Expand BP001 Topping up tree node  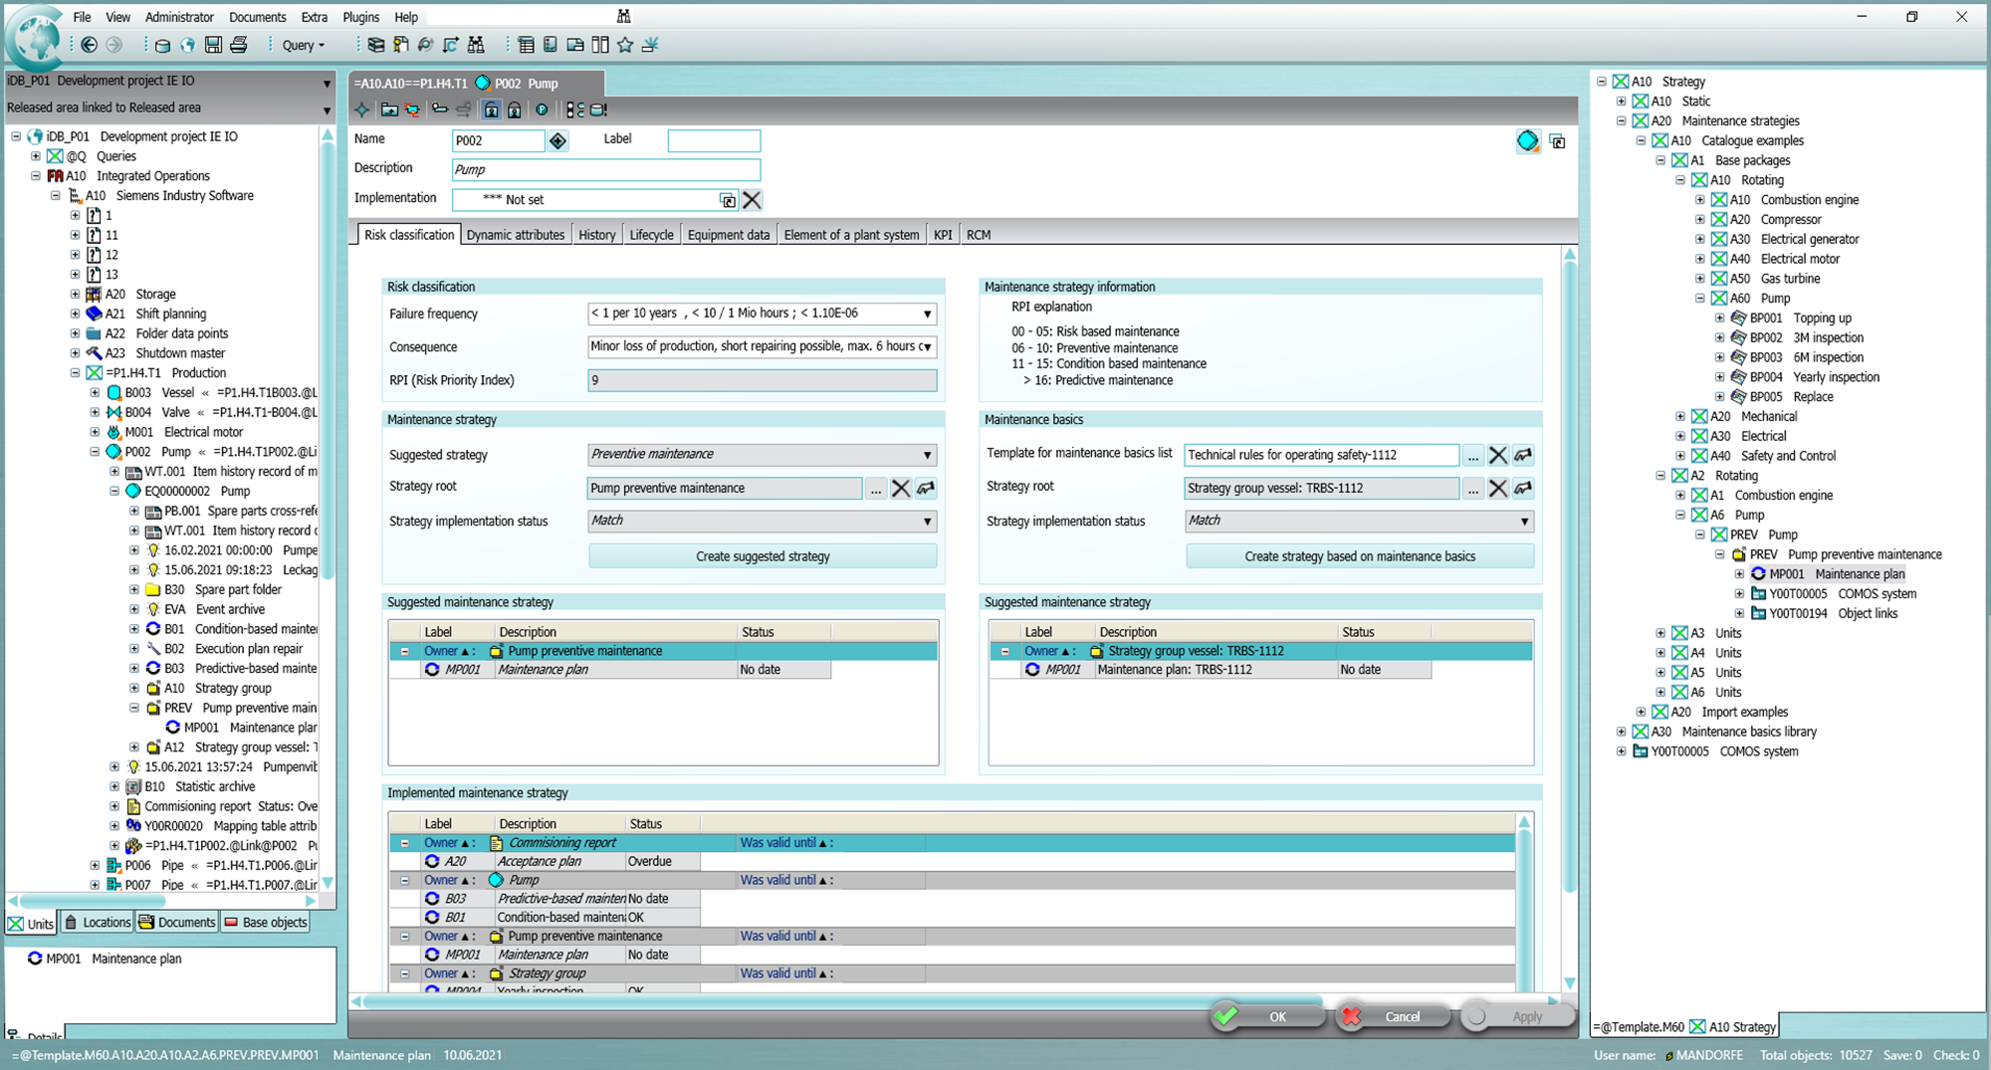[x=1719, y=319]
